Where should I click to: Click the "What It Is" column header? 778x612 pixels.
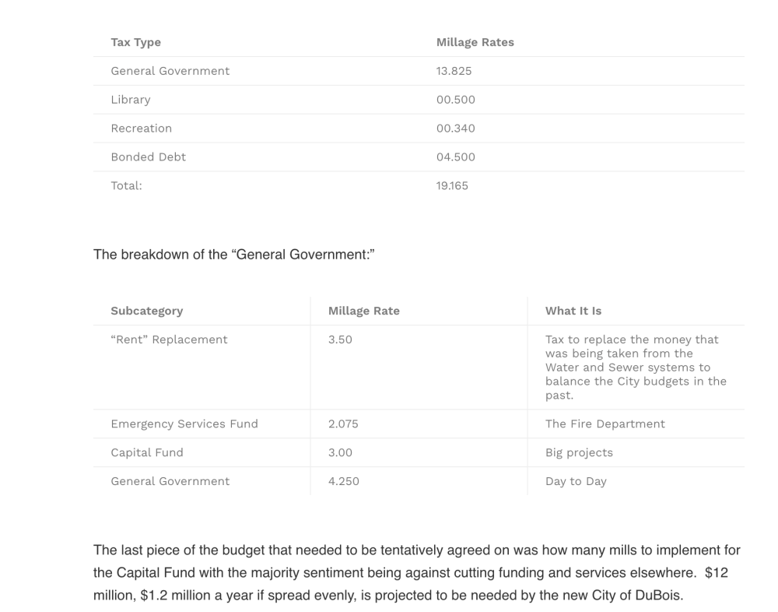click(x=573, y=311)
